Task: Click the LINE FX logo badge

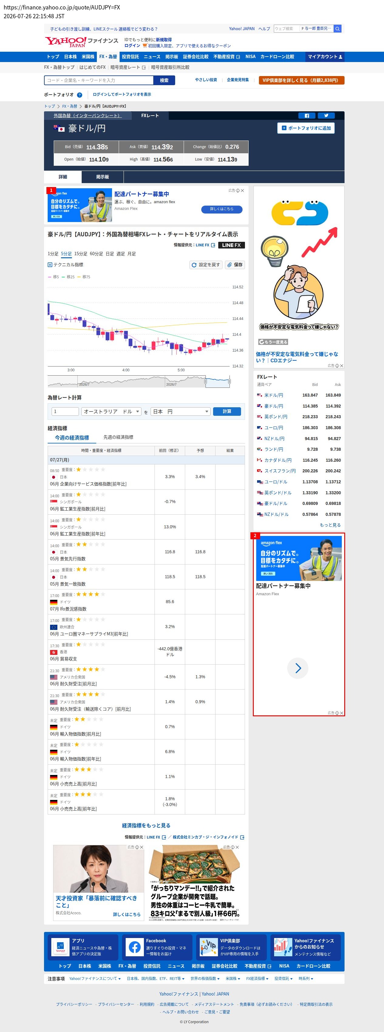Action: pos(232,245)
